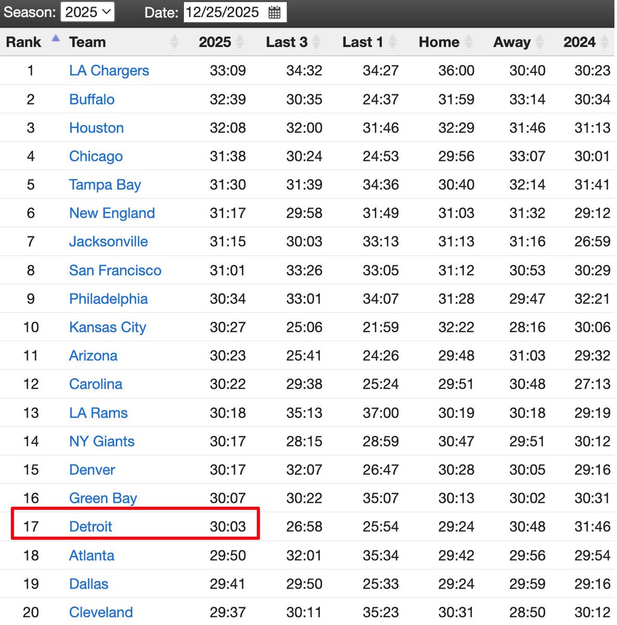617x625 pixels.
Task: Select Detroit 2025 value 30:03
Action: (x=228, y=527)
